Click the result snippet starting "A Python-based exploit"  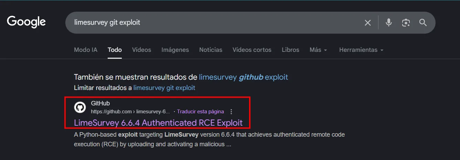coord(209,139)
